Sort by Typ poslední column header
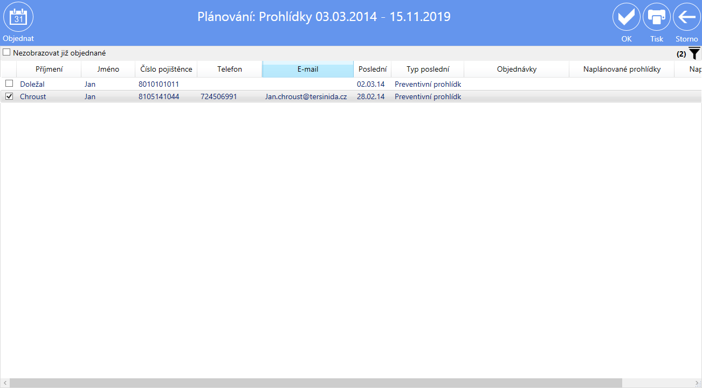The image size is (702, 388). (x=428, y=69)
